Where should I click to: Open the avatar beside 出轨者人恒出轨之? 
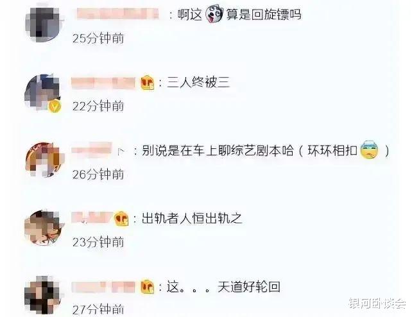click(44, 228)
